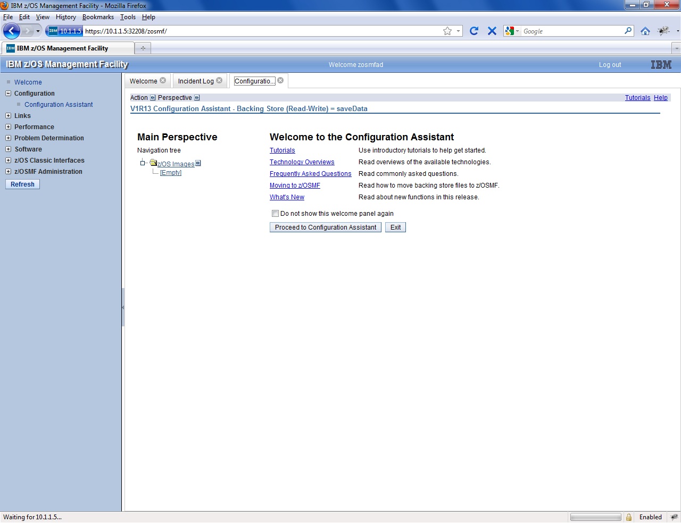
Task: Open the History menu
Action: (66, 17)
